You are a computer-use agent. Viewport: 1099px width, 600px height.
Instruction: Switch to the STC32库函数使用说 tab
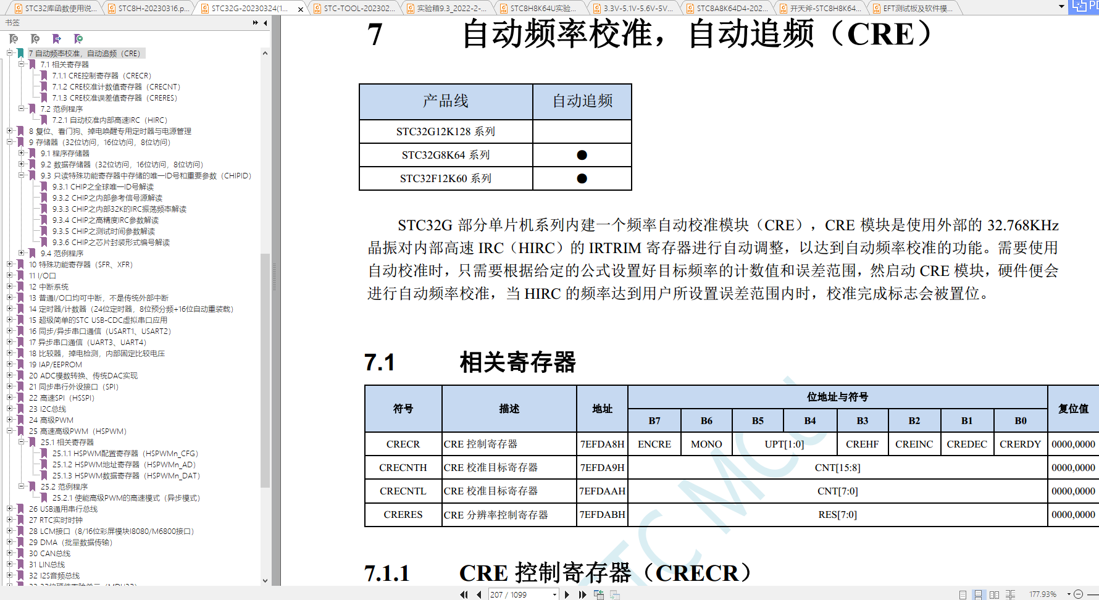pyautogui.click(x=54, y=8)
